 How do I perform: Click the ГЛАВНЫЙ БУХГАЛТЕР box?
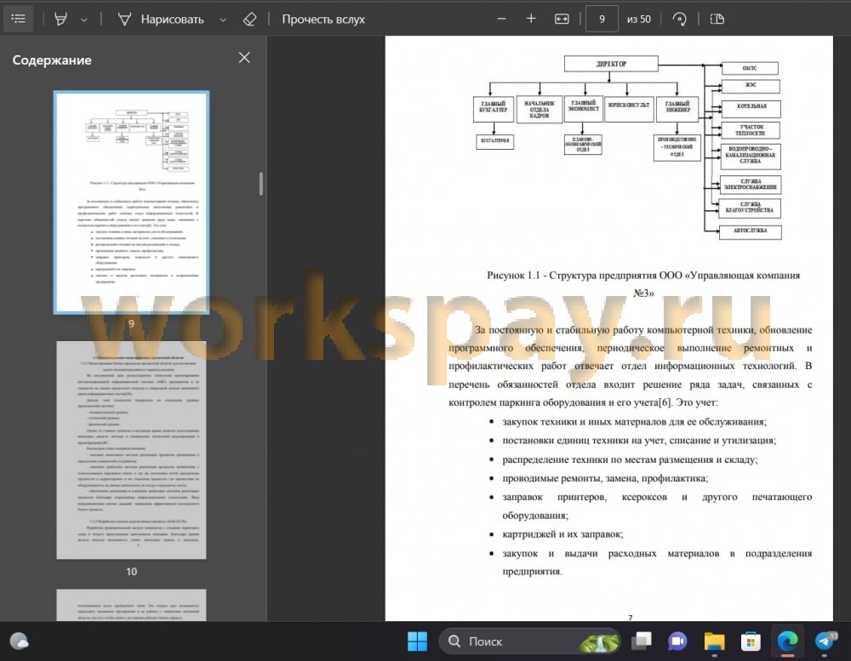[x=494, y=108]
